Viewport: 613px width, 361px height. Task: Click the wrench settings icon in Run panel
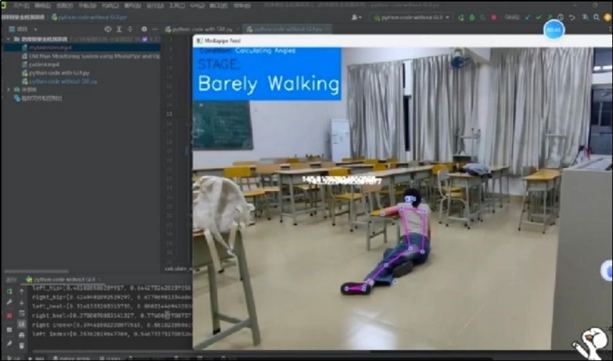(10, 303)
